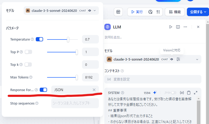Click the Anthropic logo in popup model selector
The width and height of the screenshot is (209, 124).
[x=28, y=11]
